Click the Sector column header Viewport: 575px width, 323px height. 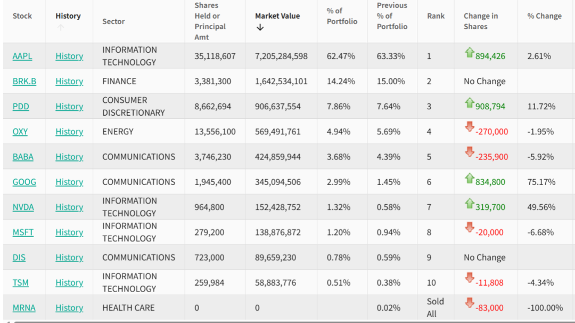113,21
